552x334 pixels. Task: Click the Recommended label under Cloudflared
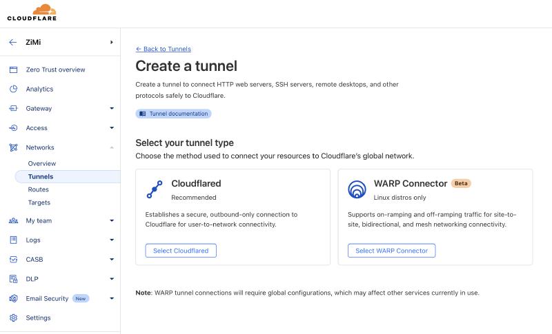(194, 198)
